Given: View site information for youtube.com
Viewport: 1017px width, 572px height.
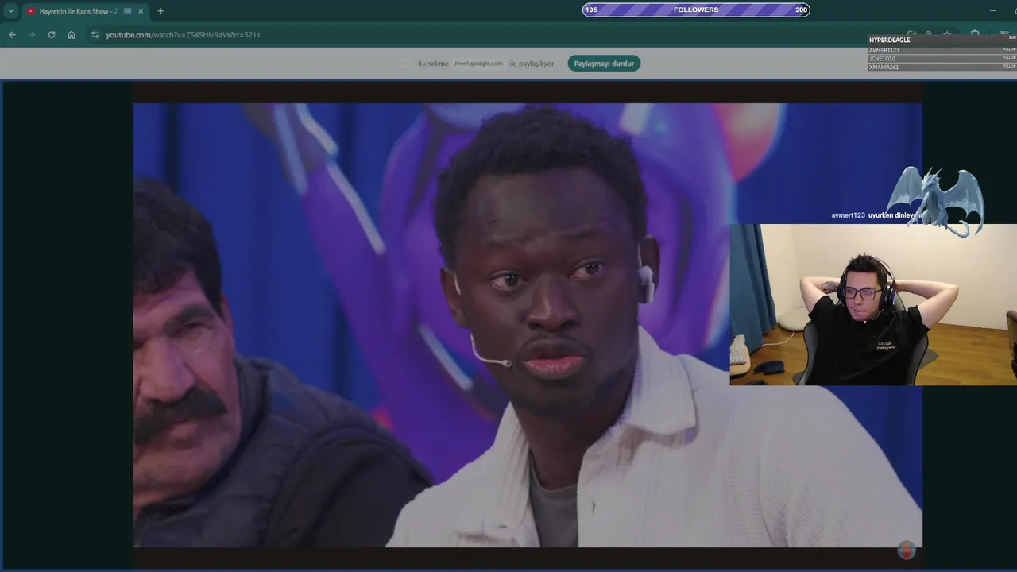Looking at the screenshot, I should (95, 35).
